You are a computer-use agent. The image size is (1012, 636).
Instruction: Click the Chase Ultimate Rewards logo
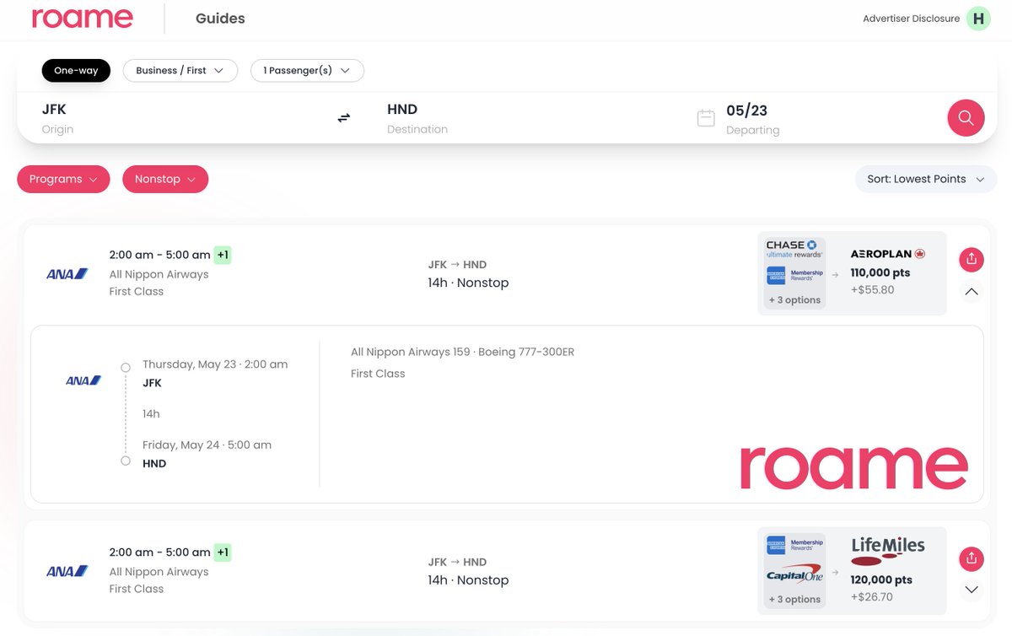click(x=794, y=249)
